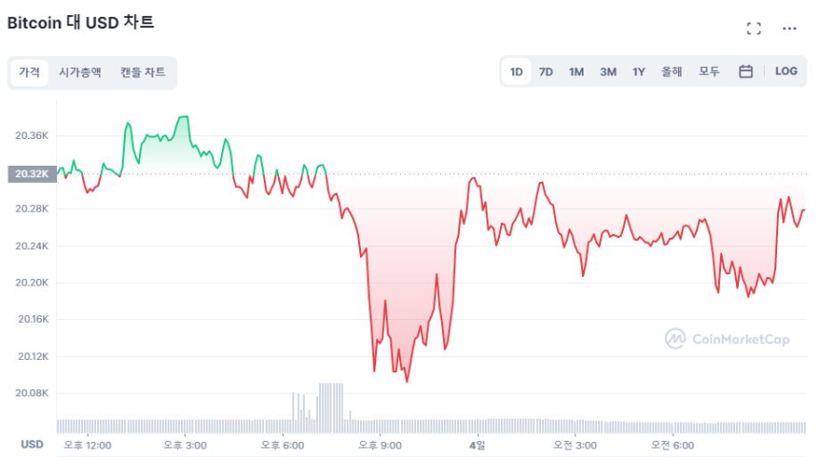Click the 오후 9:00 time axis label
Screen dimensions: 819x457
tap(380, 445)
